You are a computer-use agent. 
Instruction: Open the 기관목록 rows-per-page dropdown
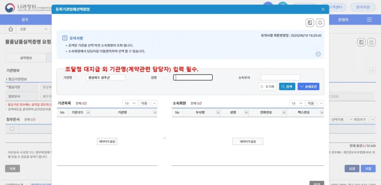(x=130, y=103)
